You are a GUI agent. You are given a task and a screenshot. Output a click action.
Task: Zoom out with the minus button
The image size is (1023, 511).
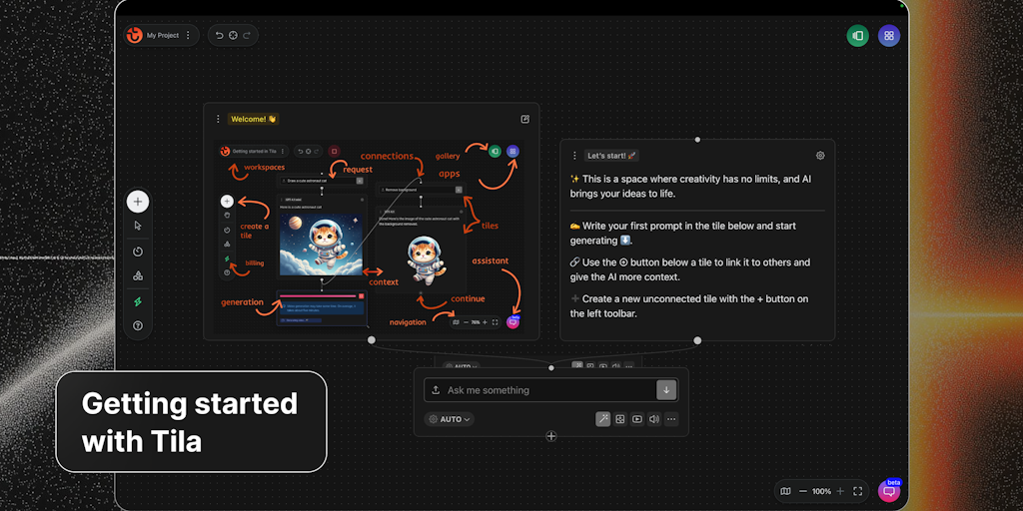tap(802, 491)
